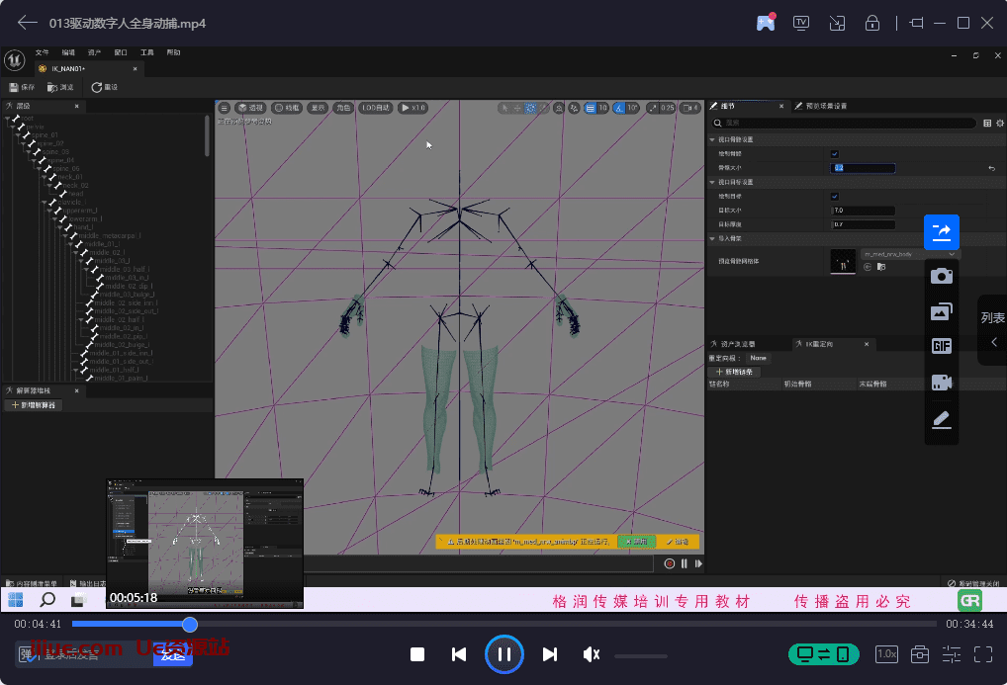Toggle the lock icon in title bar
The image size is (1007, 685).
(872, 23)
